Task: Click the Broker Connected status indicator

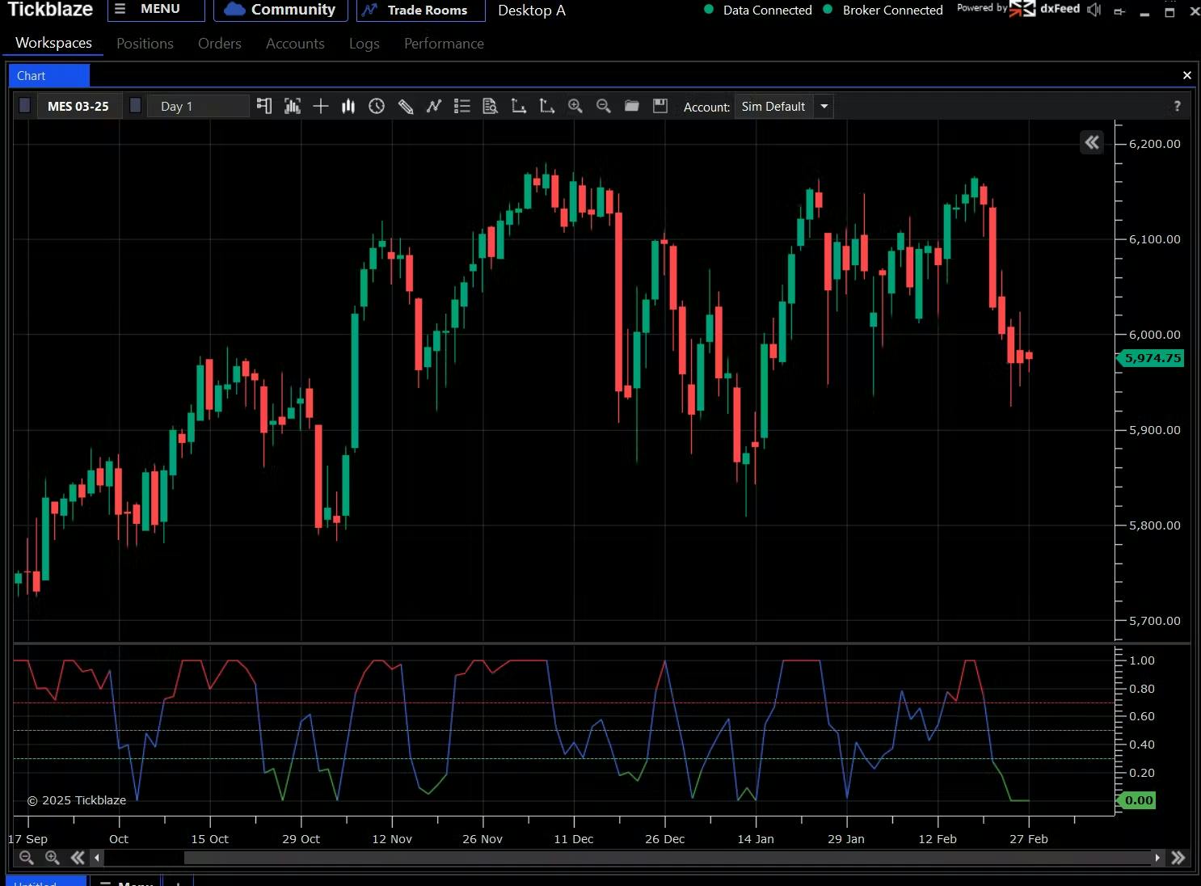Action: pyautogui.click(x=883, y=10)
